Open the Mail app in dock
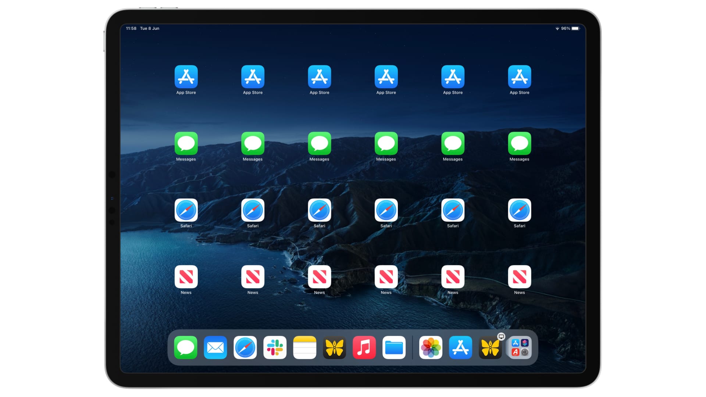The height and width of the screenshot is (397, 706). click(x=215, y=347)
